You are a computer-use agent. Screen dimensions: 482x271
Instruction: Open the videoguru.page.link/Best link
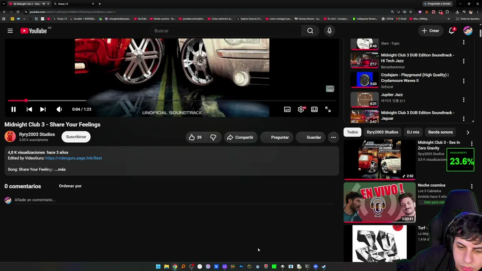[x=73, y=158]
